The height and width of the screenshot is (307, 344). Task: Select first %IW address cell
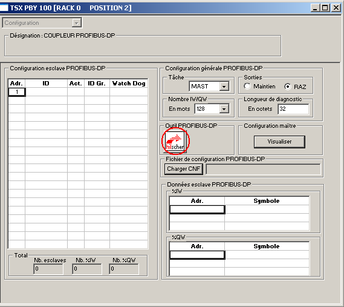(197, 210)
